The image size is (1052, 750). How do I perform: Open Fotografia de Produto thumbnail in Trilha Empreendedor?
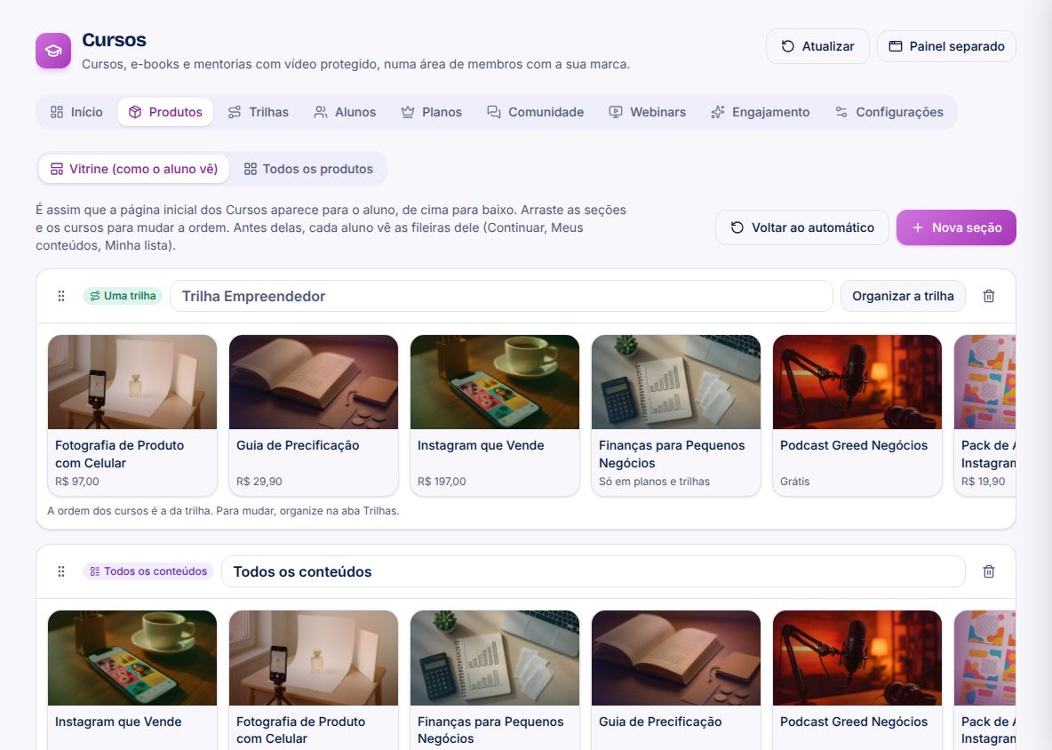click(x=132, y=382)
